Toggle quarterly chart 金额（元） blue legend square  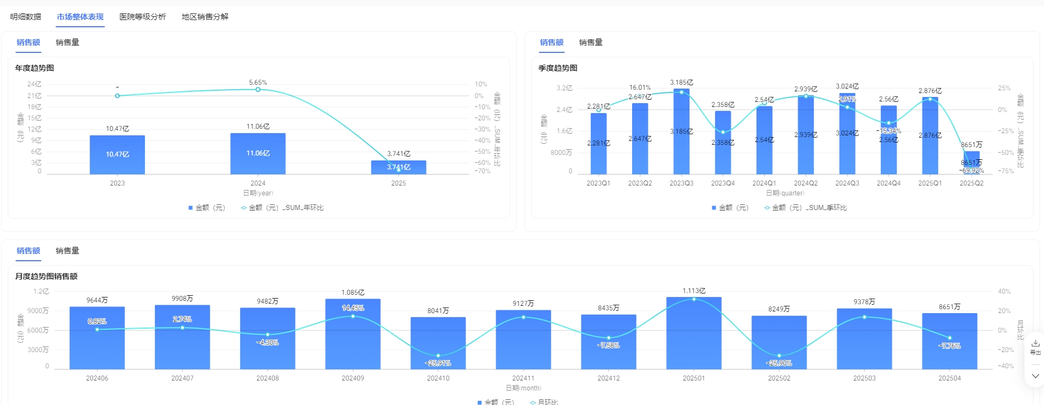[714, 208]
